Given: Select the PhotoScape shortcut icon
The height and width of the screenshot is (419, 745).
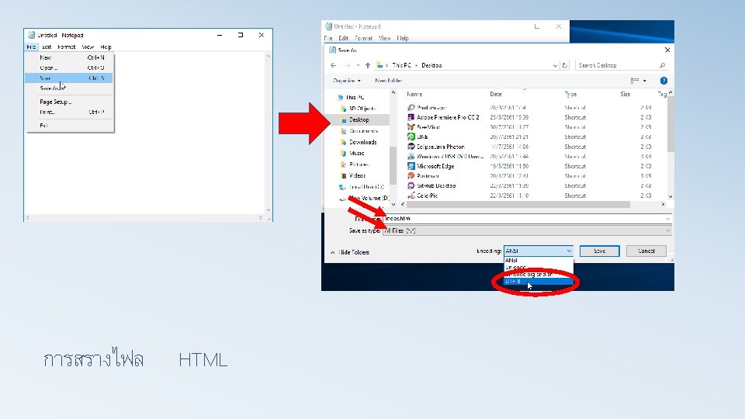Looking at the screenshot, I should [411, 107].
